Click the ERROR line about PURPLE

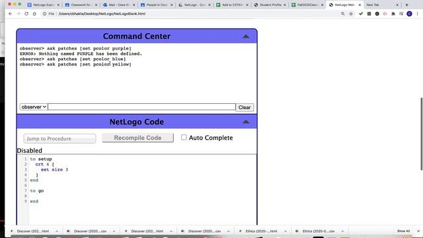81,54
